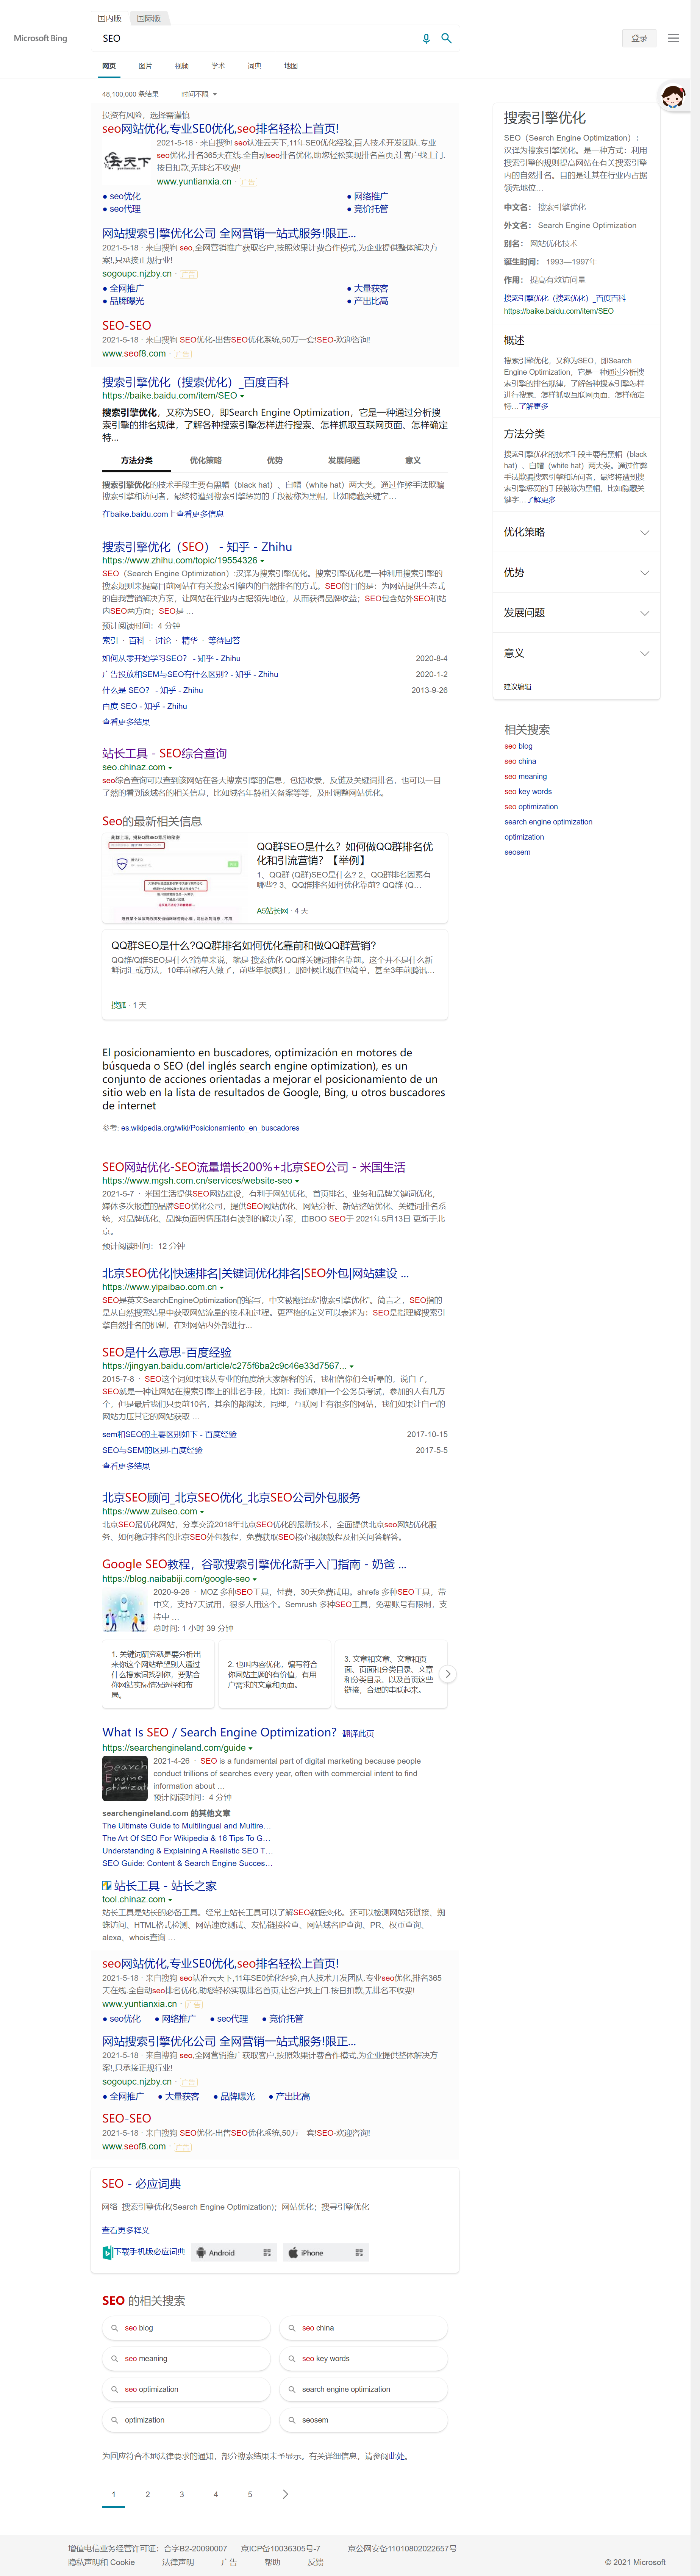The image size is (700, 2576).
Task: Expand the 发展问题 section in knowledge panel
Action: point(576,613)
